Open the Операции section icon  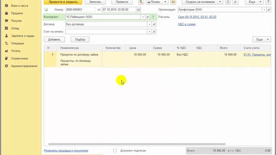(6, 43)
